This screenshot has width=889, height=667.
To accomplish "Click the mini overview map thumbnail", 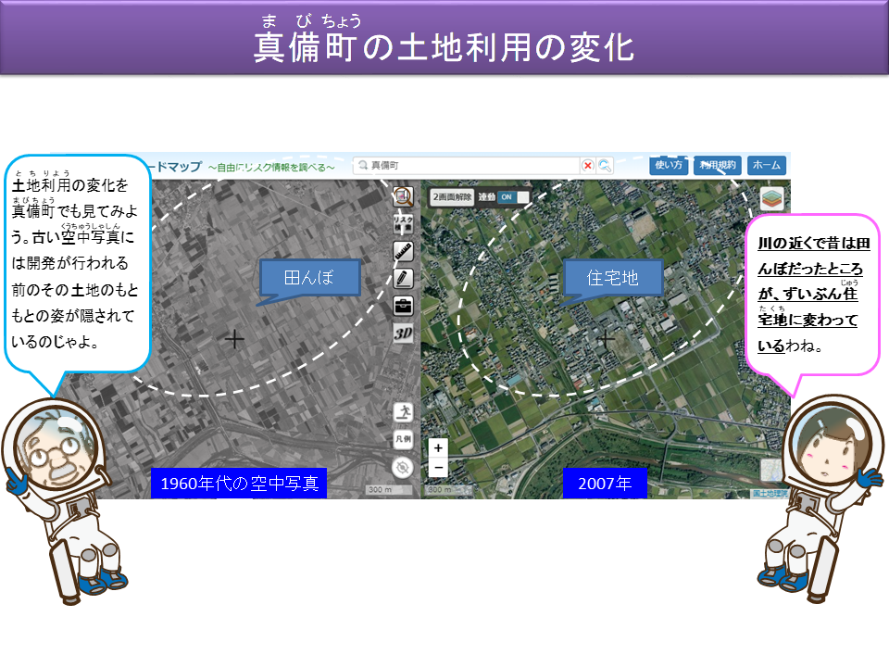I will click(771, 471).
